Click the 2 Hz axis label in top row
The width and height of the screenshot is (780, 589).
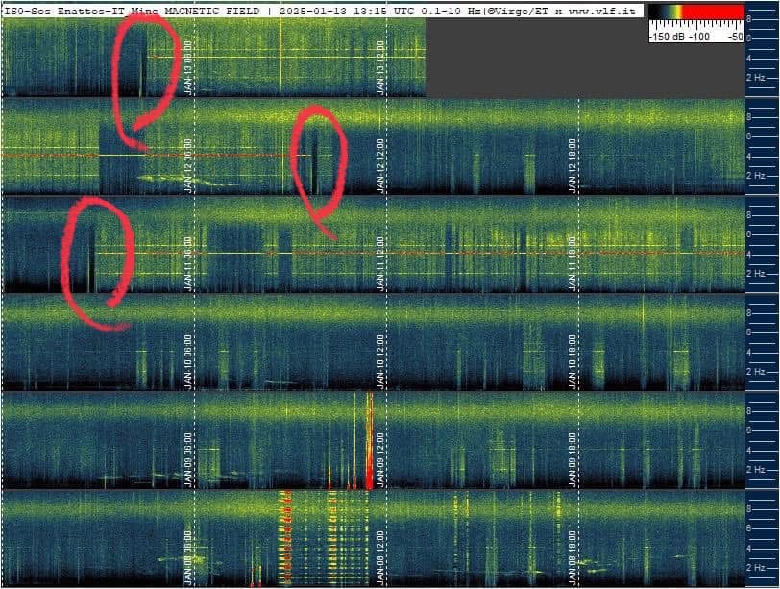tap(757, 77)
